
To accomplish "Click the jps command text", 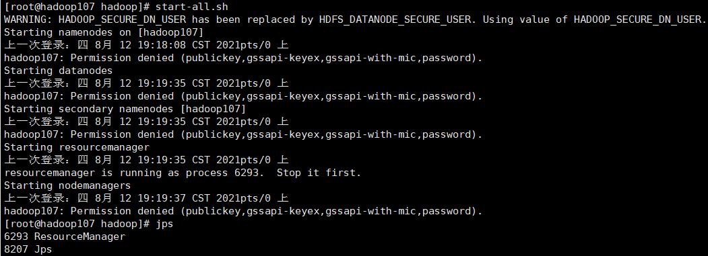I will pos(164,224).
